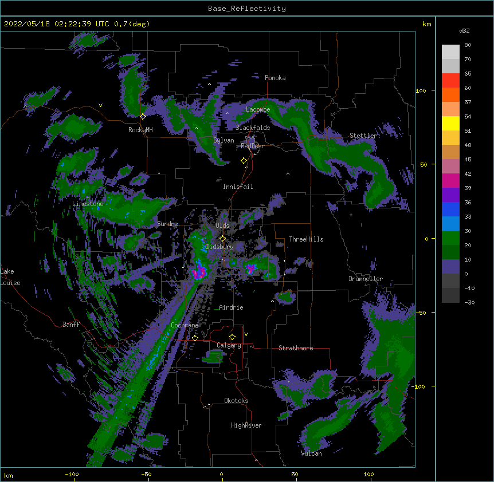
Task: Click the Okotoks town label
Action: (236, 401)
